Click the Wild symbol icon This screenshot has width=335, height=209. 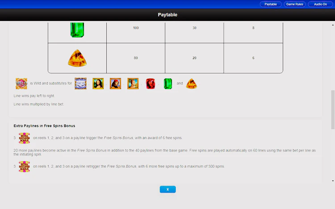coord(21,83)
